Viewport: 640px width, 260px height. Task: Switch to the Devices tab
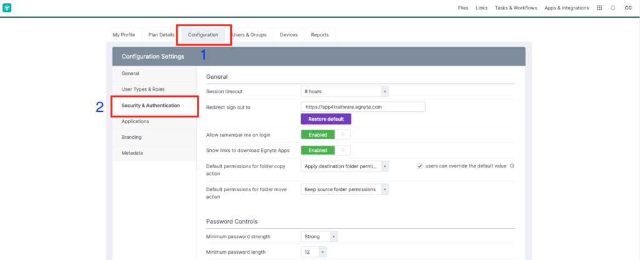289,35
